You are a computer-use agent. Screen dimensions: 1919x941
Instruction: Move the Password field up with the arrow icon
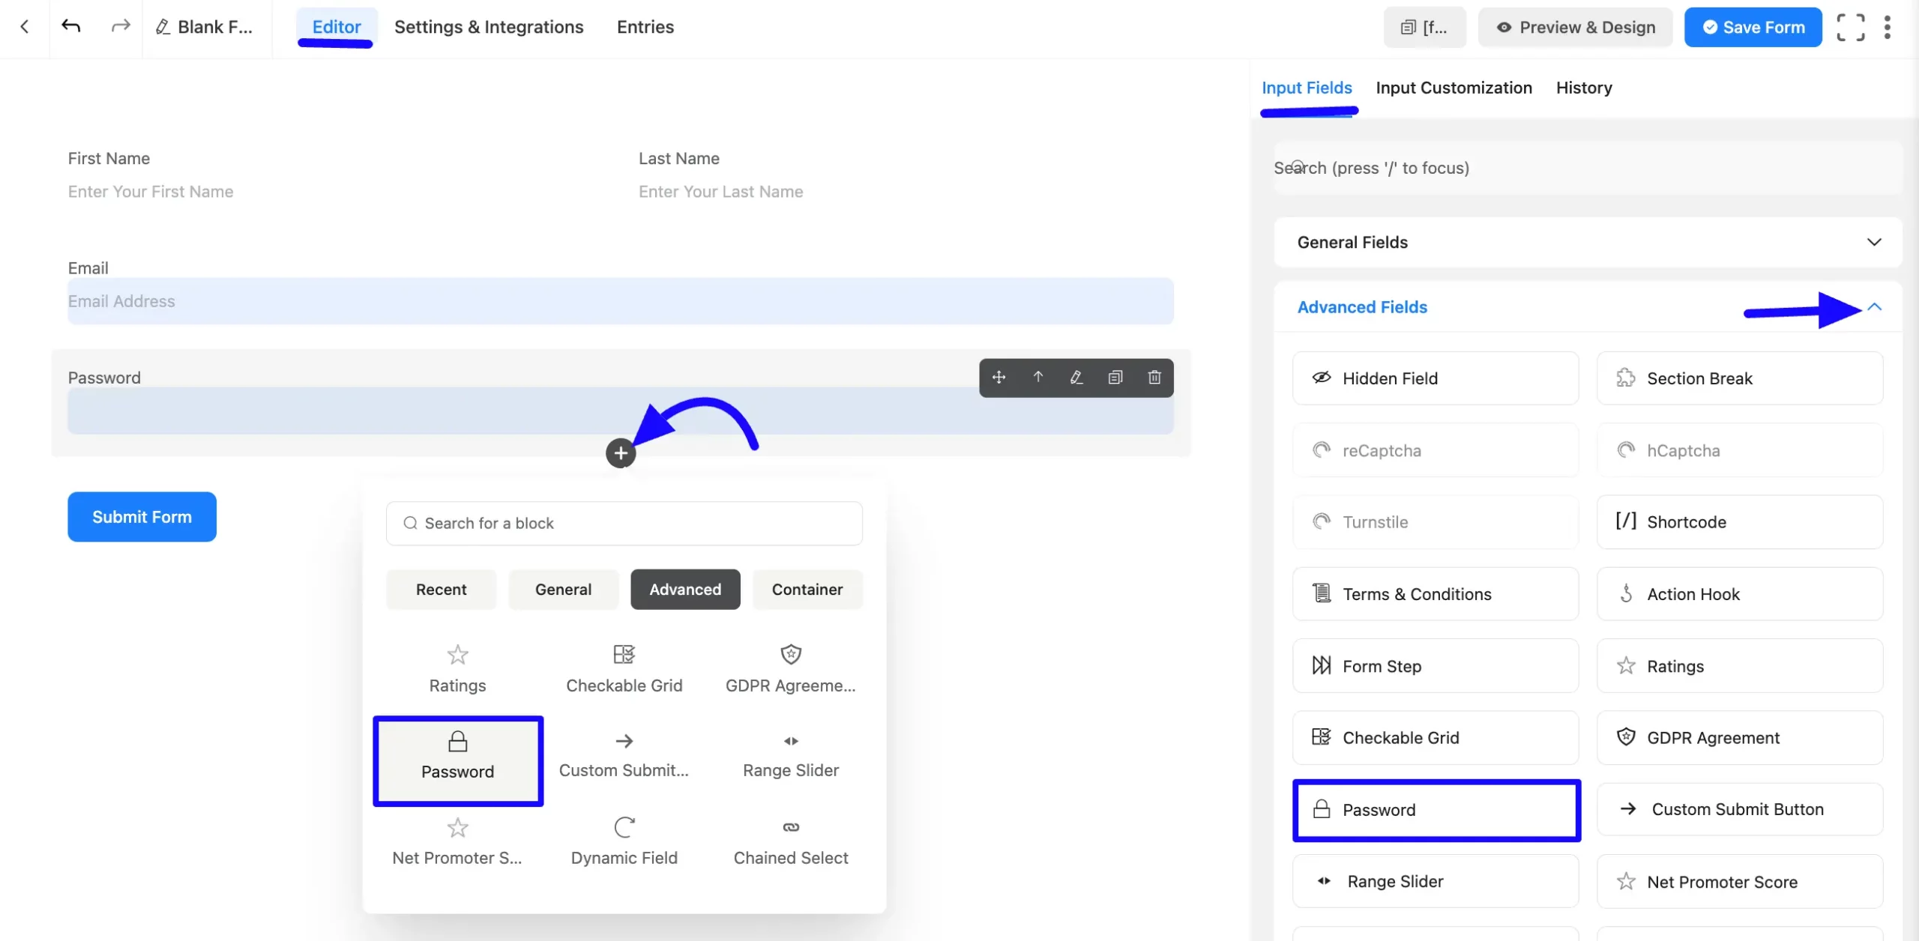click(x=1038, y=378)
